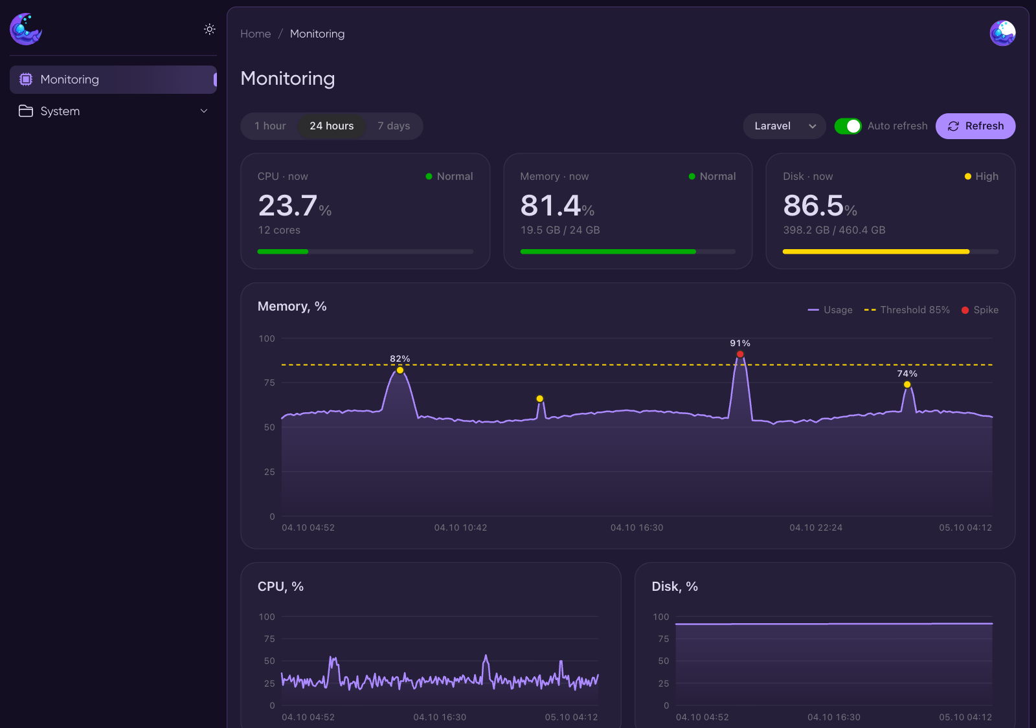
Task: Toggle Threshold 85% legend item
Action: pos(906,310)
